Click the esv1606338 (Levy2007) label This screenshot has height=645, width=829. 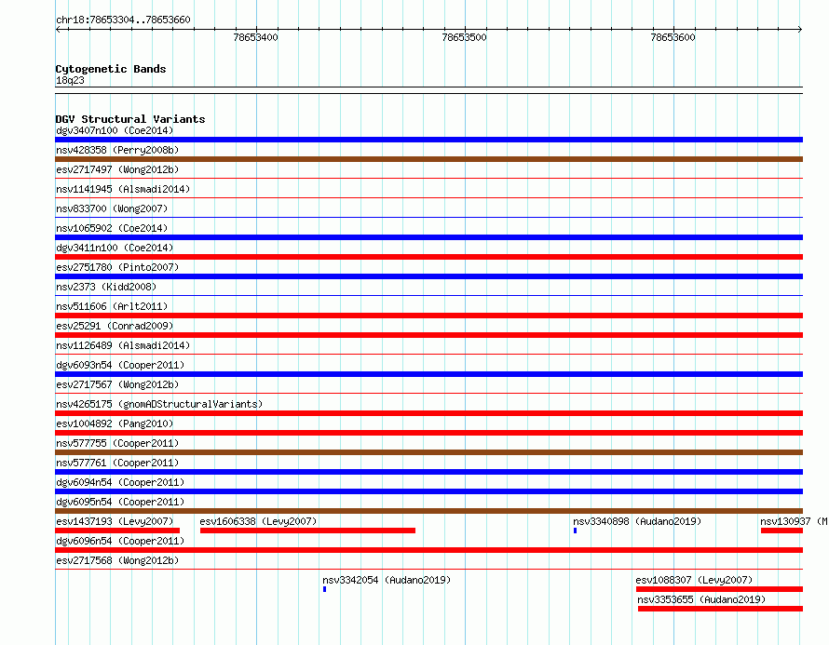[259, 521]
